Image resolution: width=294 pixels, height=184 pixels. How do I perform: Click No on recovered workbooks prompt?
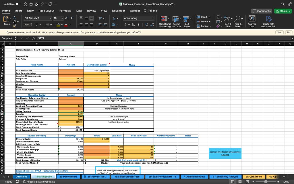(289, 32)
